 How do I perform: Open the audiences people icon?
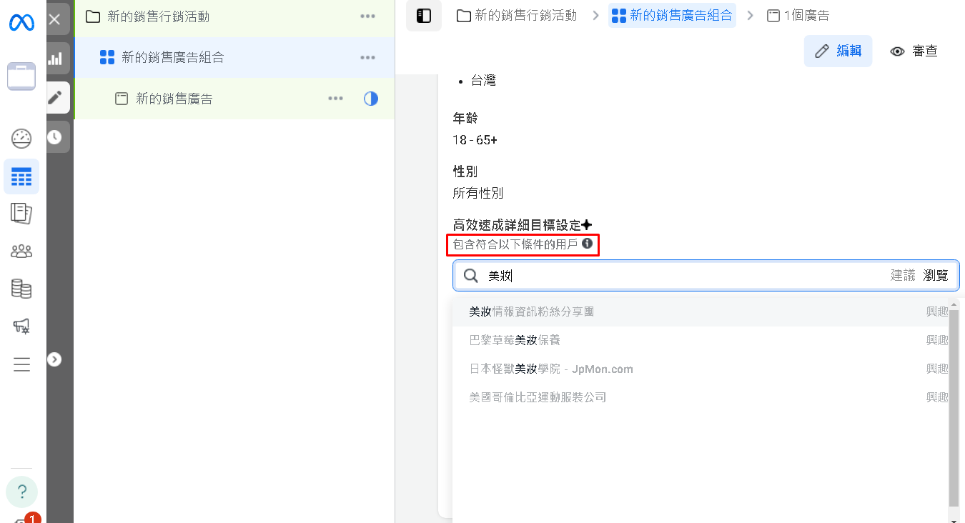pos(21,251)
